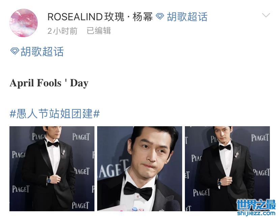View the third photo thumbnail

[x=227, y=169]
